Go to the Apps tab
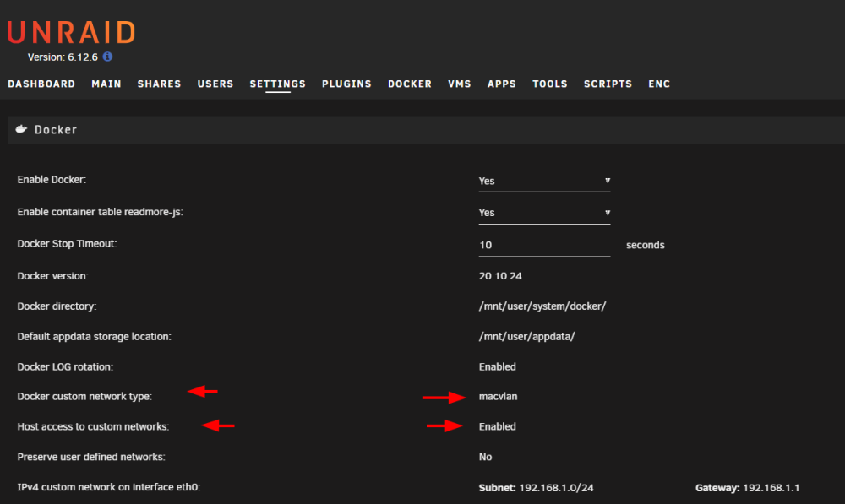Viewport: 845px width, 504px height. [502, 84]
